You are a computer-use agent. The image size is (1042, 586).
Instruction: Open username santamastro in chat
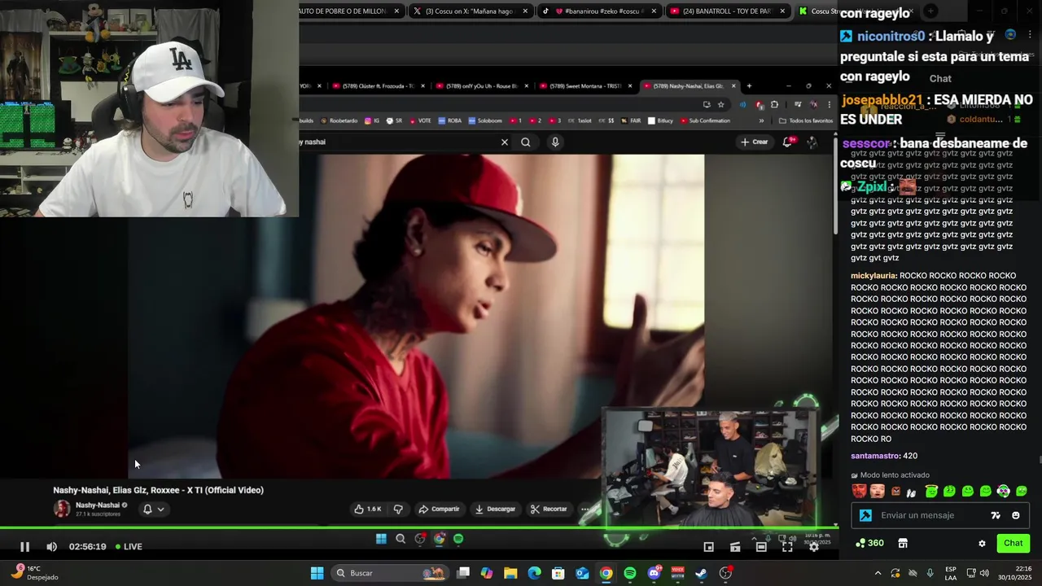(875, 456)
